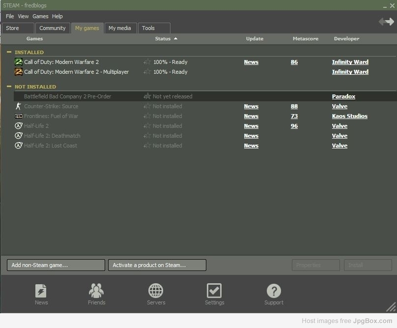The height and width of the screenshot is (328, 397).
Task: Switch to the Tools tab
Action: pyautogui.click(x=154, y=28)
